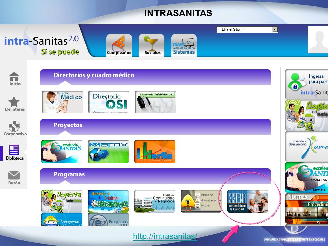This screenshot has height=246, width=328.
Task: Open the Matrix project banner
Action: 108,151
